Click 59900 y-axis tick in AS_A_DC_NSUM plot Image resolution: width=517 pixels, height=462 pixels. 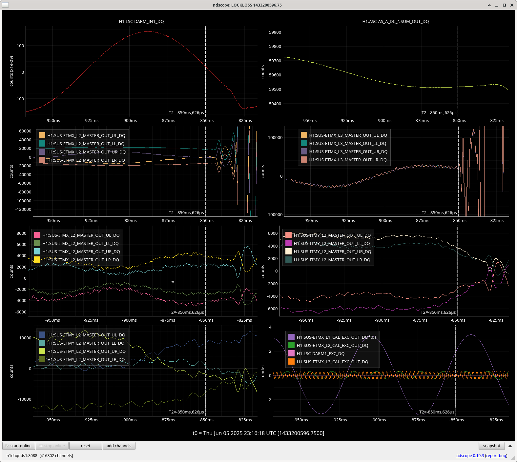click(x=275, y=32)
